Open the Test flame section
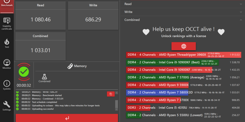 click(7, 43)
